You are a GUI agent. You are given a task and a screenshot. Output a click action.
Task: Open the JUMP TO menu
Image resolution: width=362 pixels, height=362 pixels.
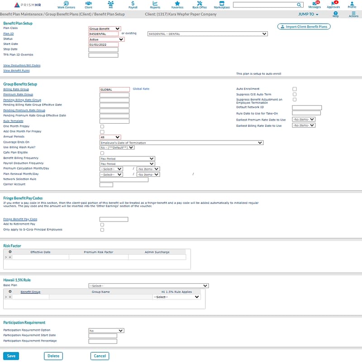pyautogui.click(x=308, y=14)
